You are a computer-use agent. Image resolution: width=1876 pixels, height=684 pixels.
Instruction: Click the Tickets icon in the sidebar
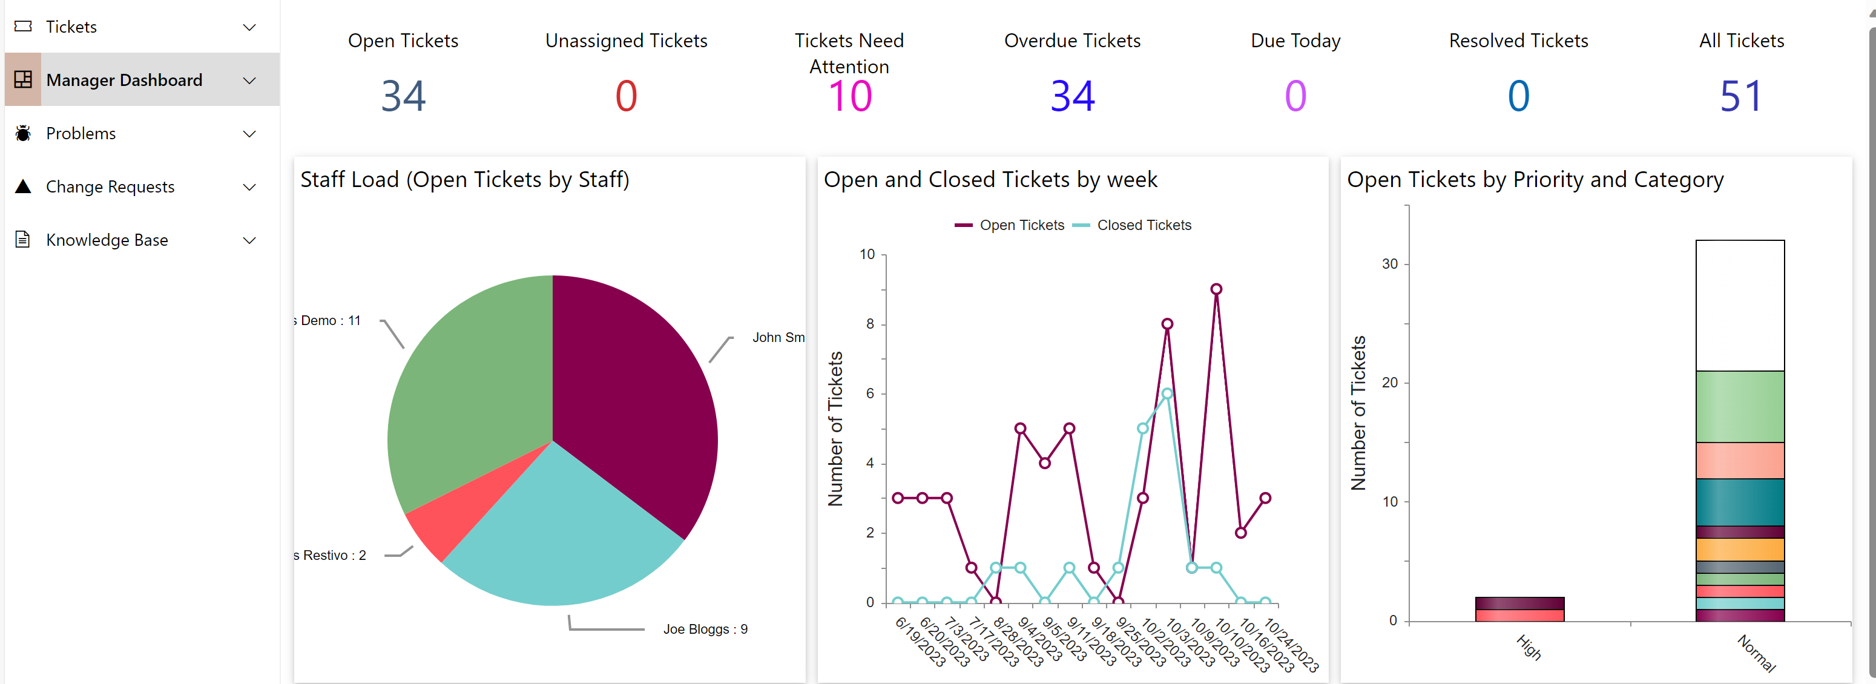(x=23, y=27)
